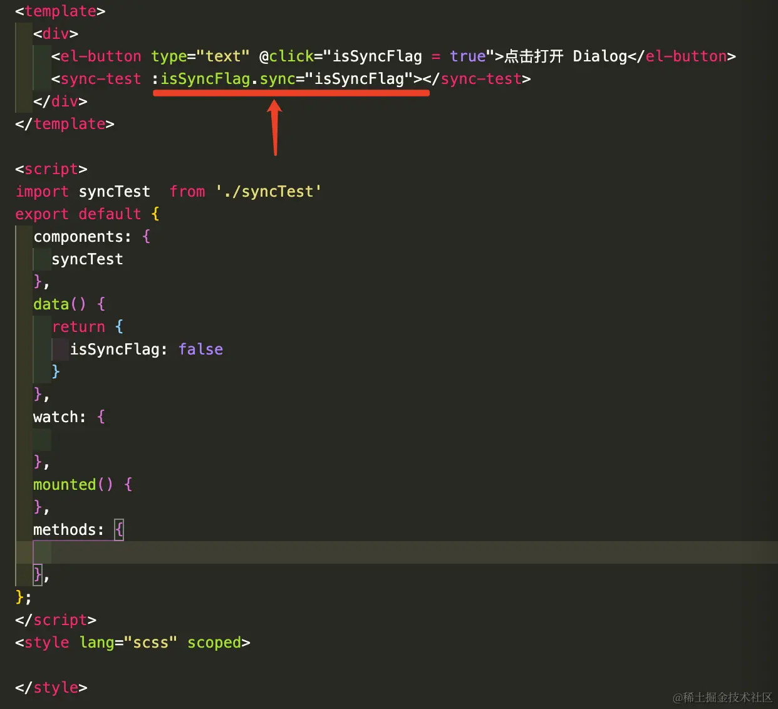Click the './syncTest' import path string
778x709 pixels.
[x=269, y=191]
